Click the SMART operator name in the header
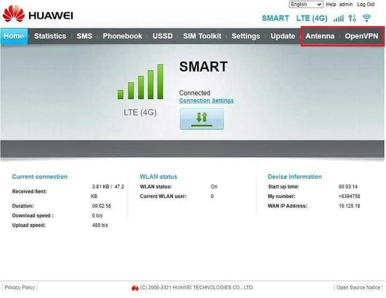 tap(276, 18)
